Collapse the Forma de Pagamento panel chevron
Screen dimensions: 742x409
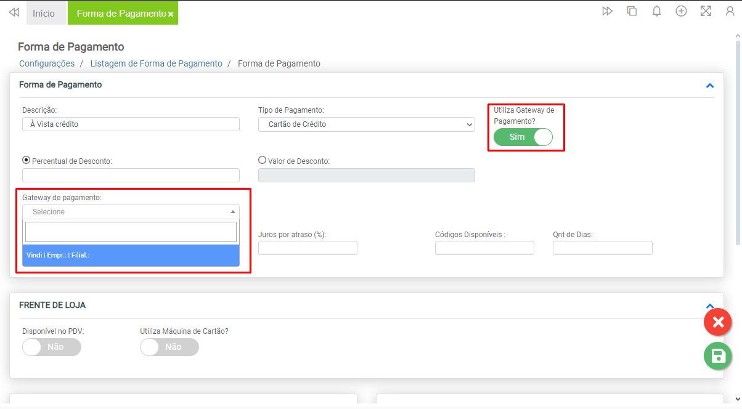point(709,86)
